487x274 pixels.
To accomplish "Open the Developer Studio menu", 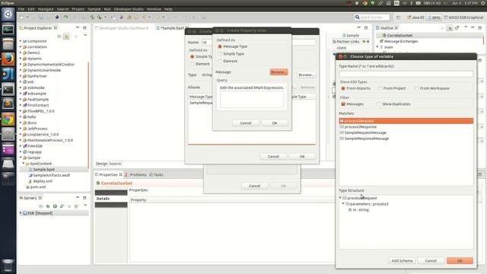I will (129, 9).
